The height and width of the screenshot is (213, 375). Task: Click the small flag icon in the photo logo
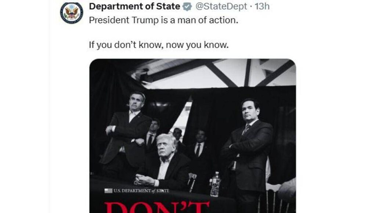click(x=108, y=191)
